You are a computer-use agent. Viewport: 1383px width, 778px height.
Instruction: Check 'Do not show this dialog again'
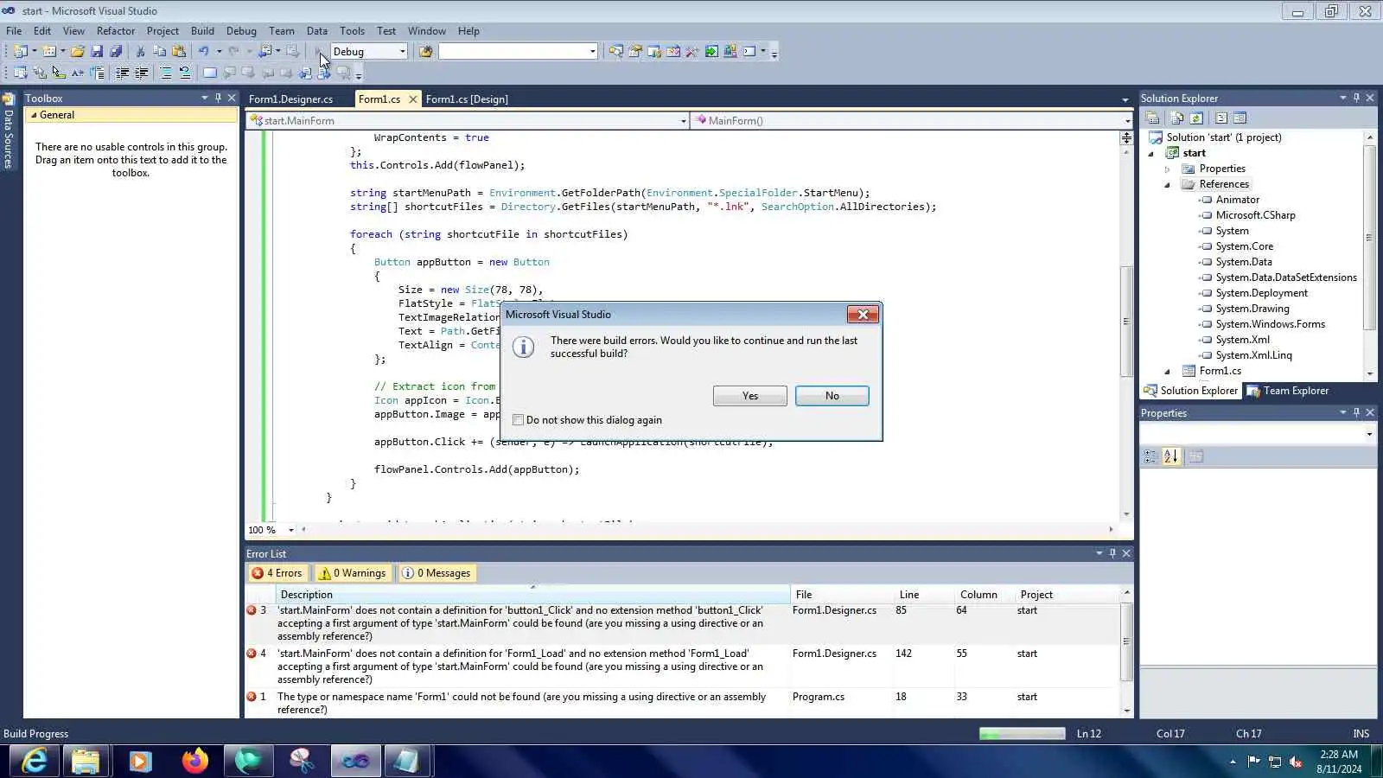[x=519, y=420]
